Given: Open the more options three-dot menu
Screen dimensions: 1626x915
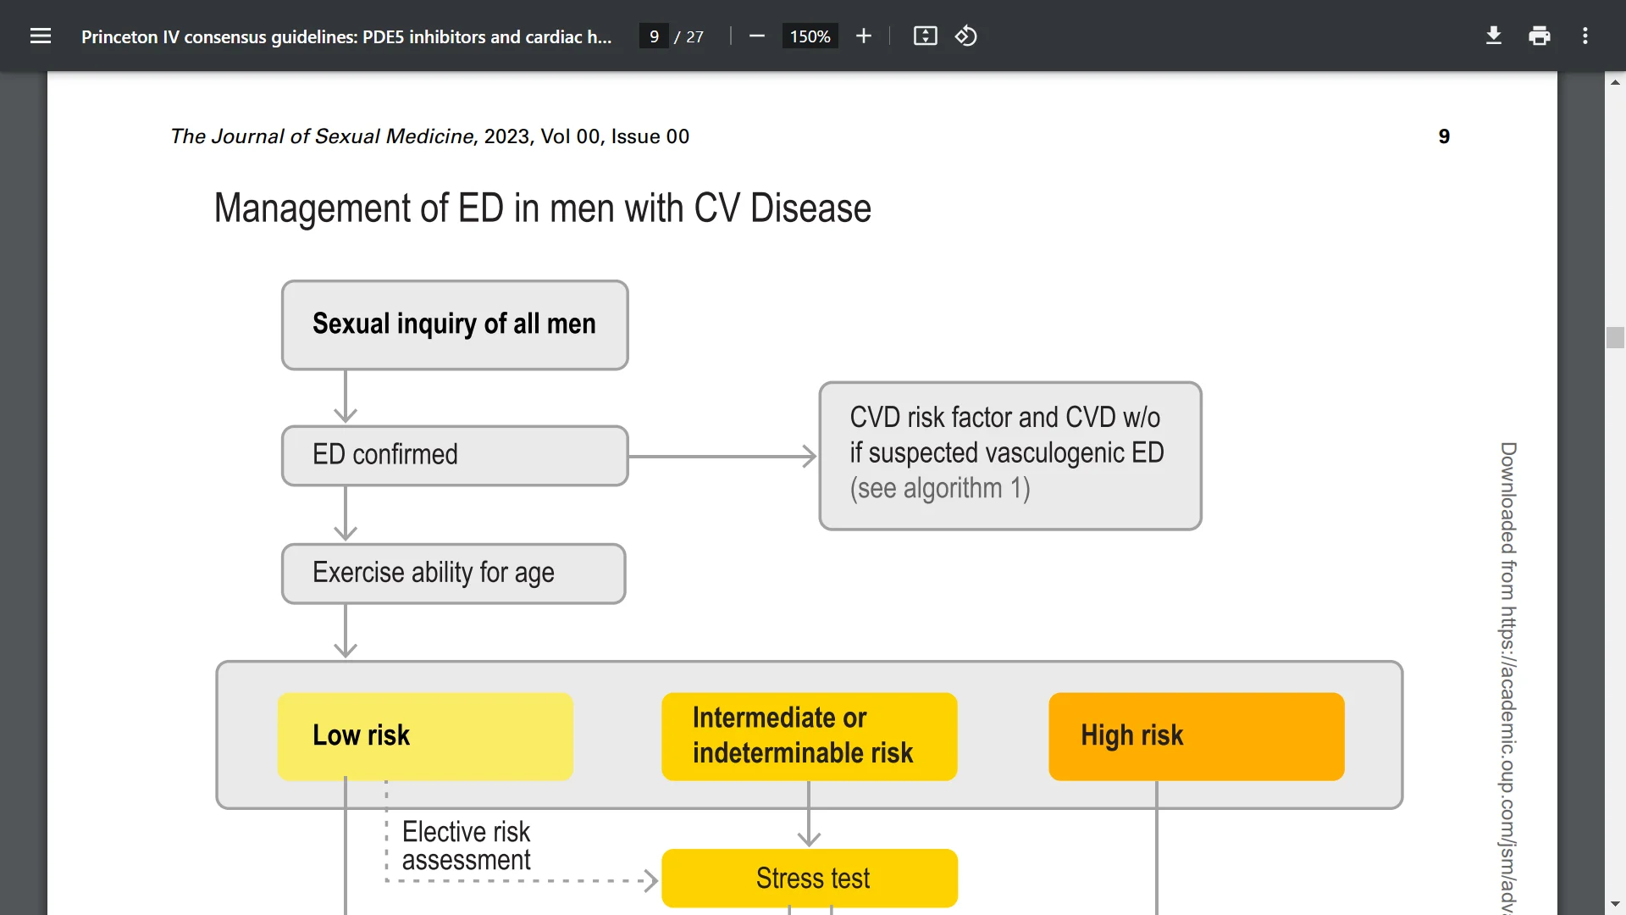Looking at the screenshot, I should tap(1585, 36).
